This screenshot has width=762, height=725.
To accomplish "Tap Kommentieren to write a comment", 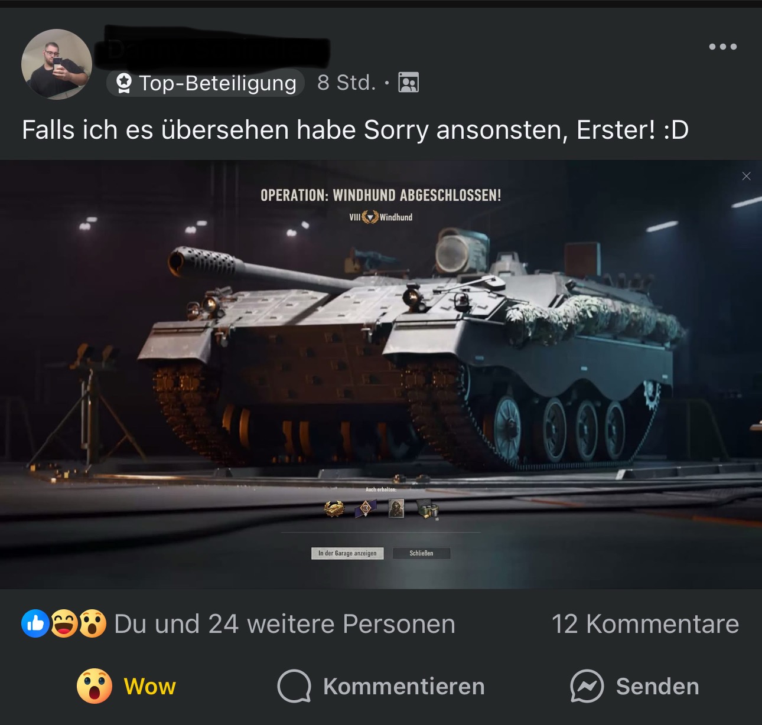I will click(381, 686).
